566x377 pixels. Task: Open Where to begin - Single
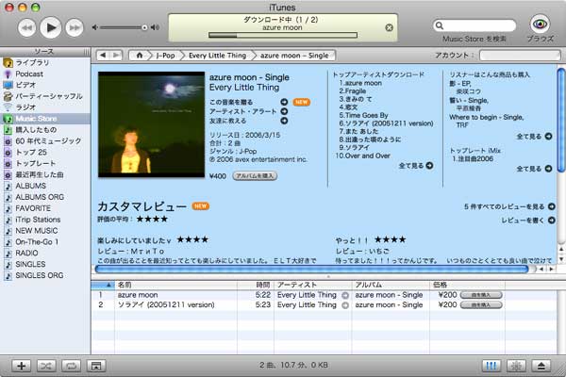486,117
